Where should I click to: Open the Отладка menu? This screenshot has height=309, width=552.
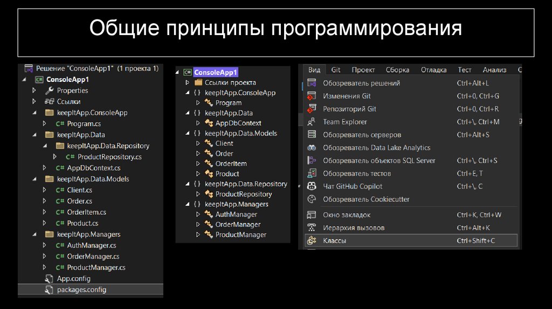click(x=433, y=69)
